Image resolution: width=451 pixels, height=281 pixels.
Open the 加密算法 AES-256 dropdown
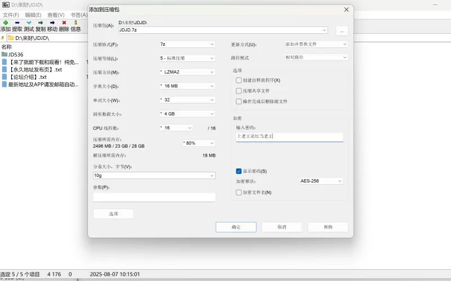pos(321,181)
